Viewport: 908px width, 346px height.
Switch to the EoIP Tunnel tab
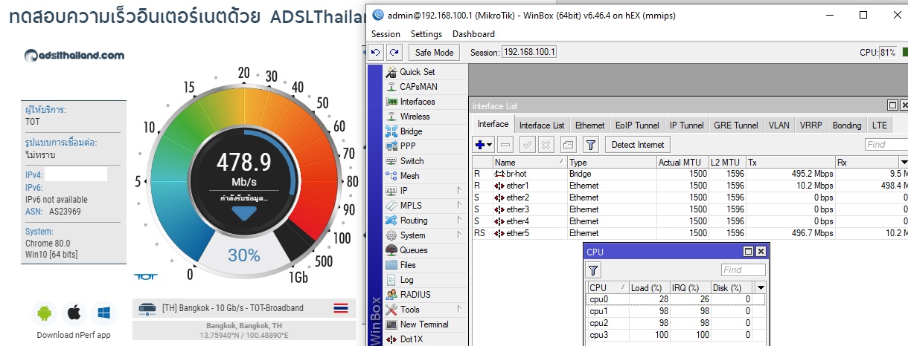(x=636, y=125)
